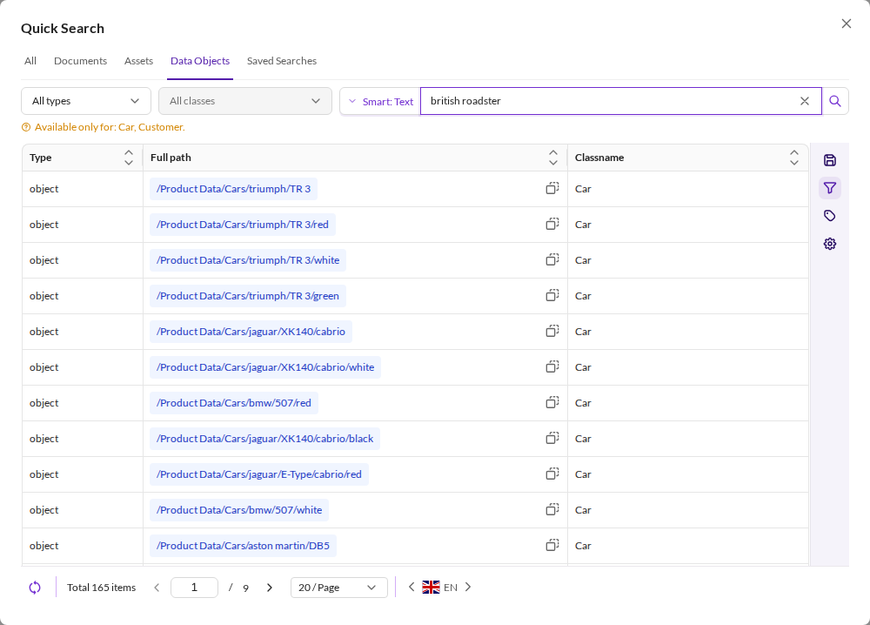Screen dimensions: 870x625
Task: Open link /Product Data/Cars/triumph/TR 3/green
Action: (247, 296)
